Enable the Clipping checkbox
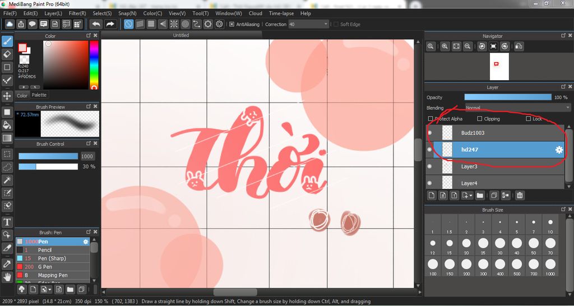Image resolution: width=574 pixels, height=306 pixels. (480, 119)
